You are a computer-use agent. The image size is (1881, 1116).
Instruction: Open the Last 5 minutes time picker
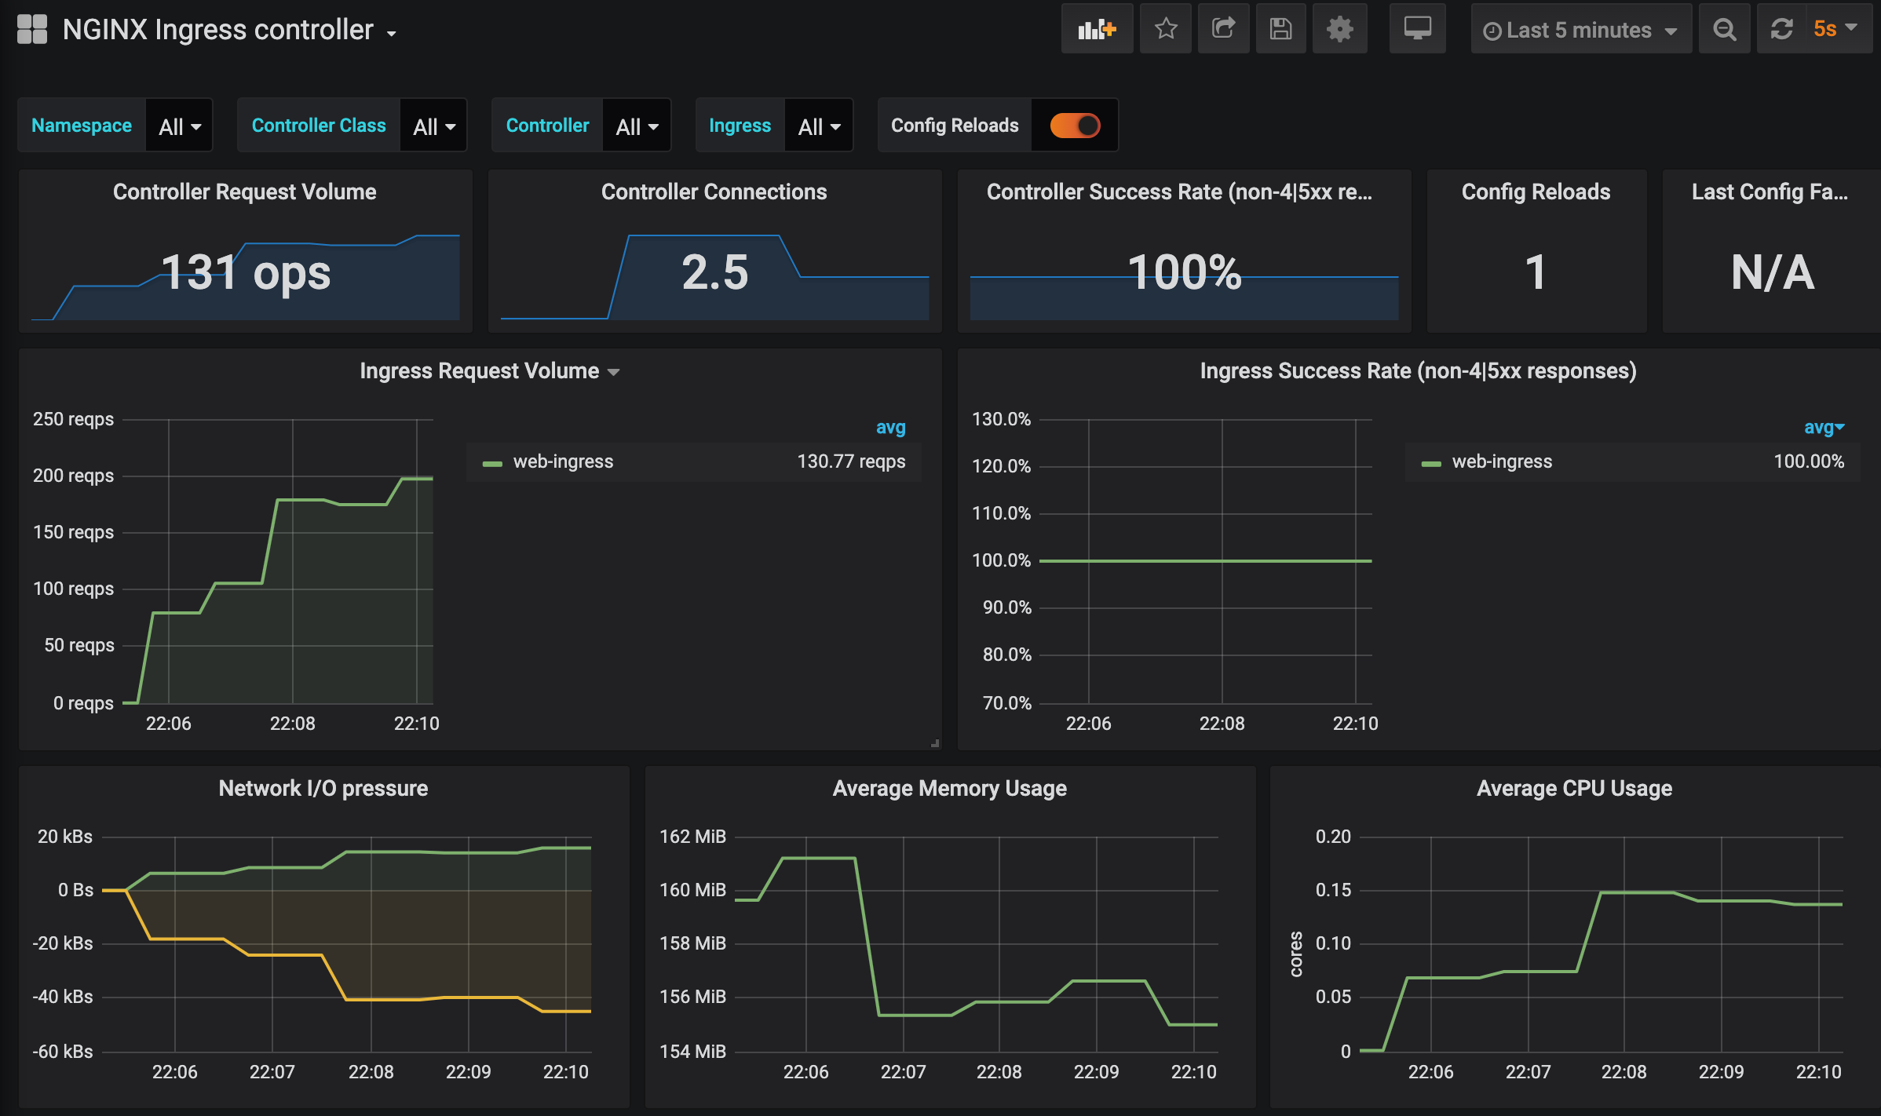click(1581, 30)
